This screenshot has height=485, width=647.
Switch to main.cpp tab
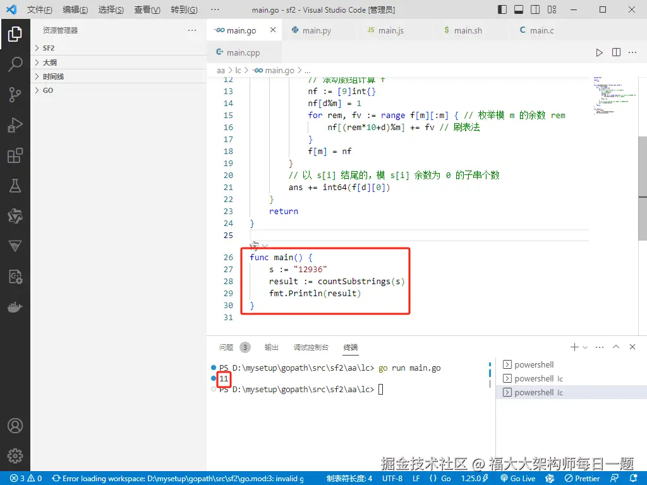tap(243, 52)
